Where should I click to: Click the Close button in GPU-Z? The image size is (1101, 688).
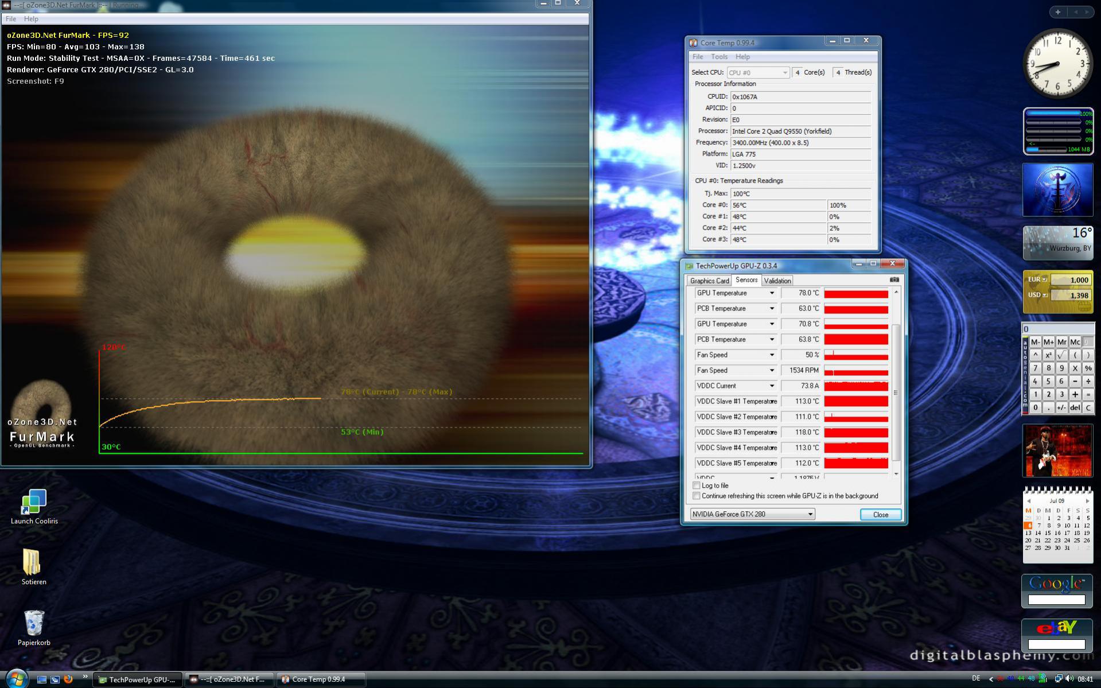pyautogui.click(x=880, y=515)
